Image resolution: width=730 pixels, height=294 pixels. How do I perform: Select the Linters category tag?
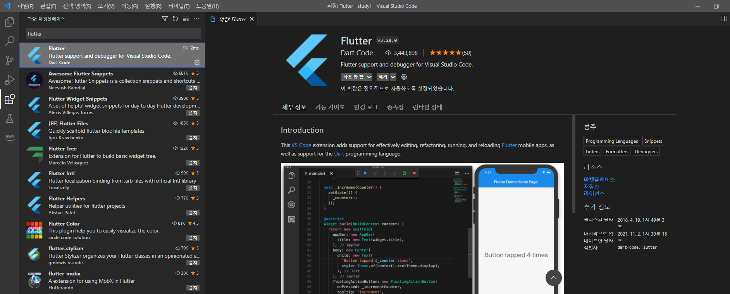592,152
